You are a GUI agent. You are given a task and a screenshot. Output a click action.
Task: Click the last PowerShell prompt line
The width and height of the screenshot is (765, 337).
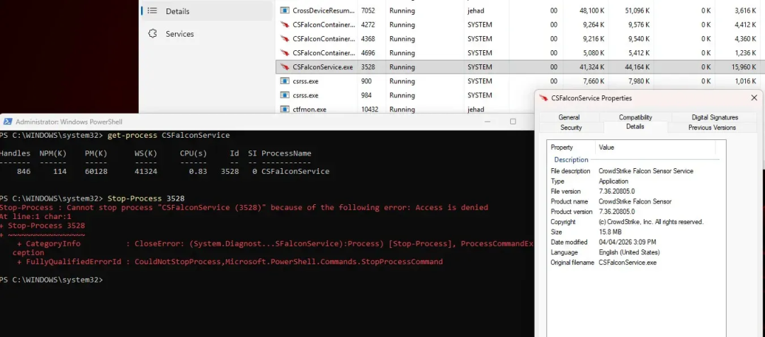tap(51, 280)
